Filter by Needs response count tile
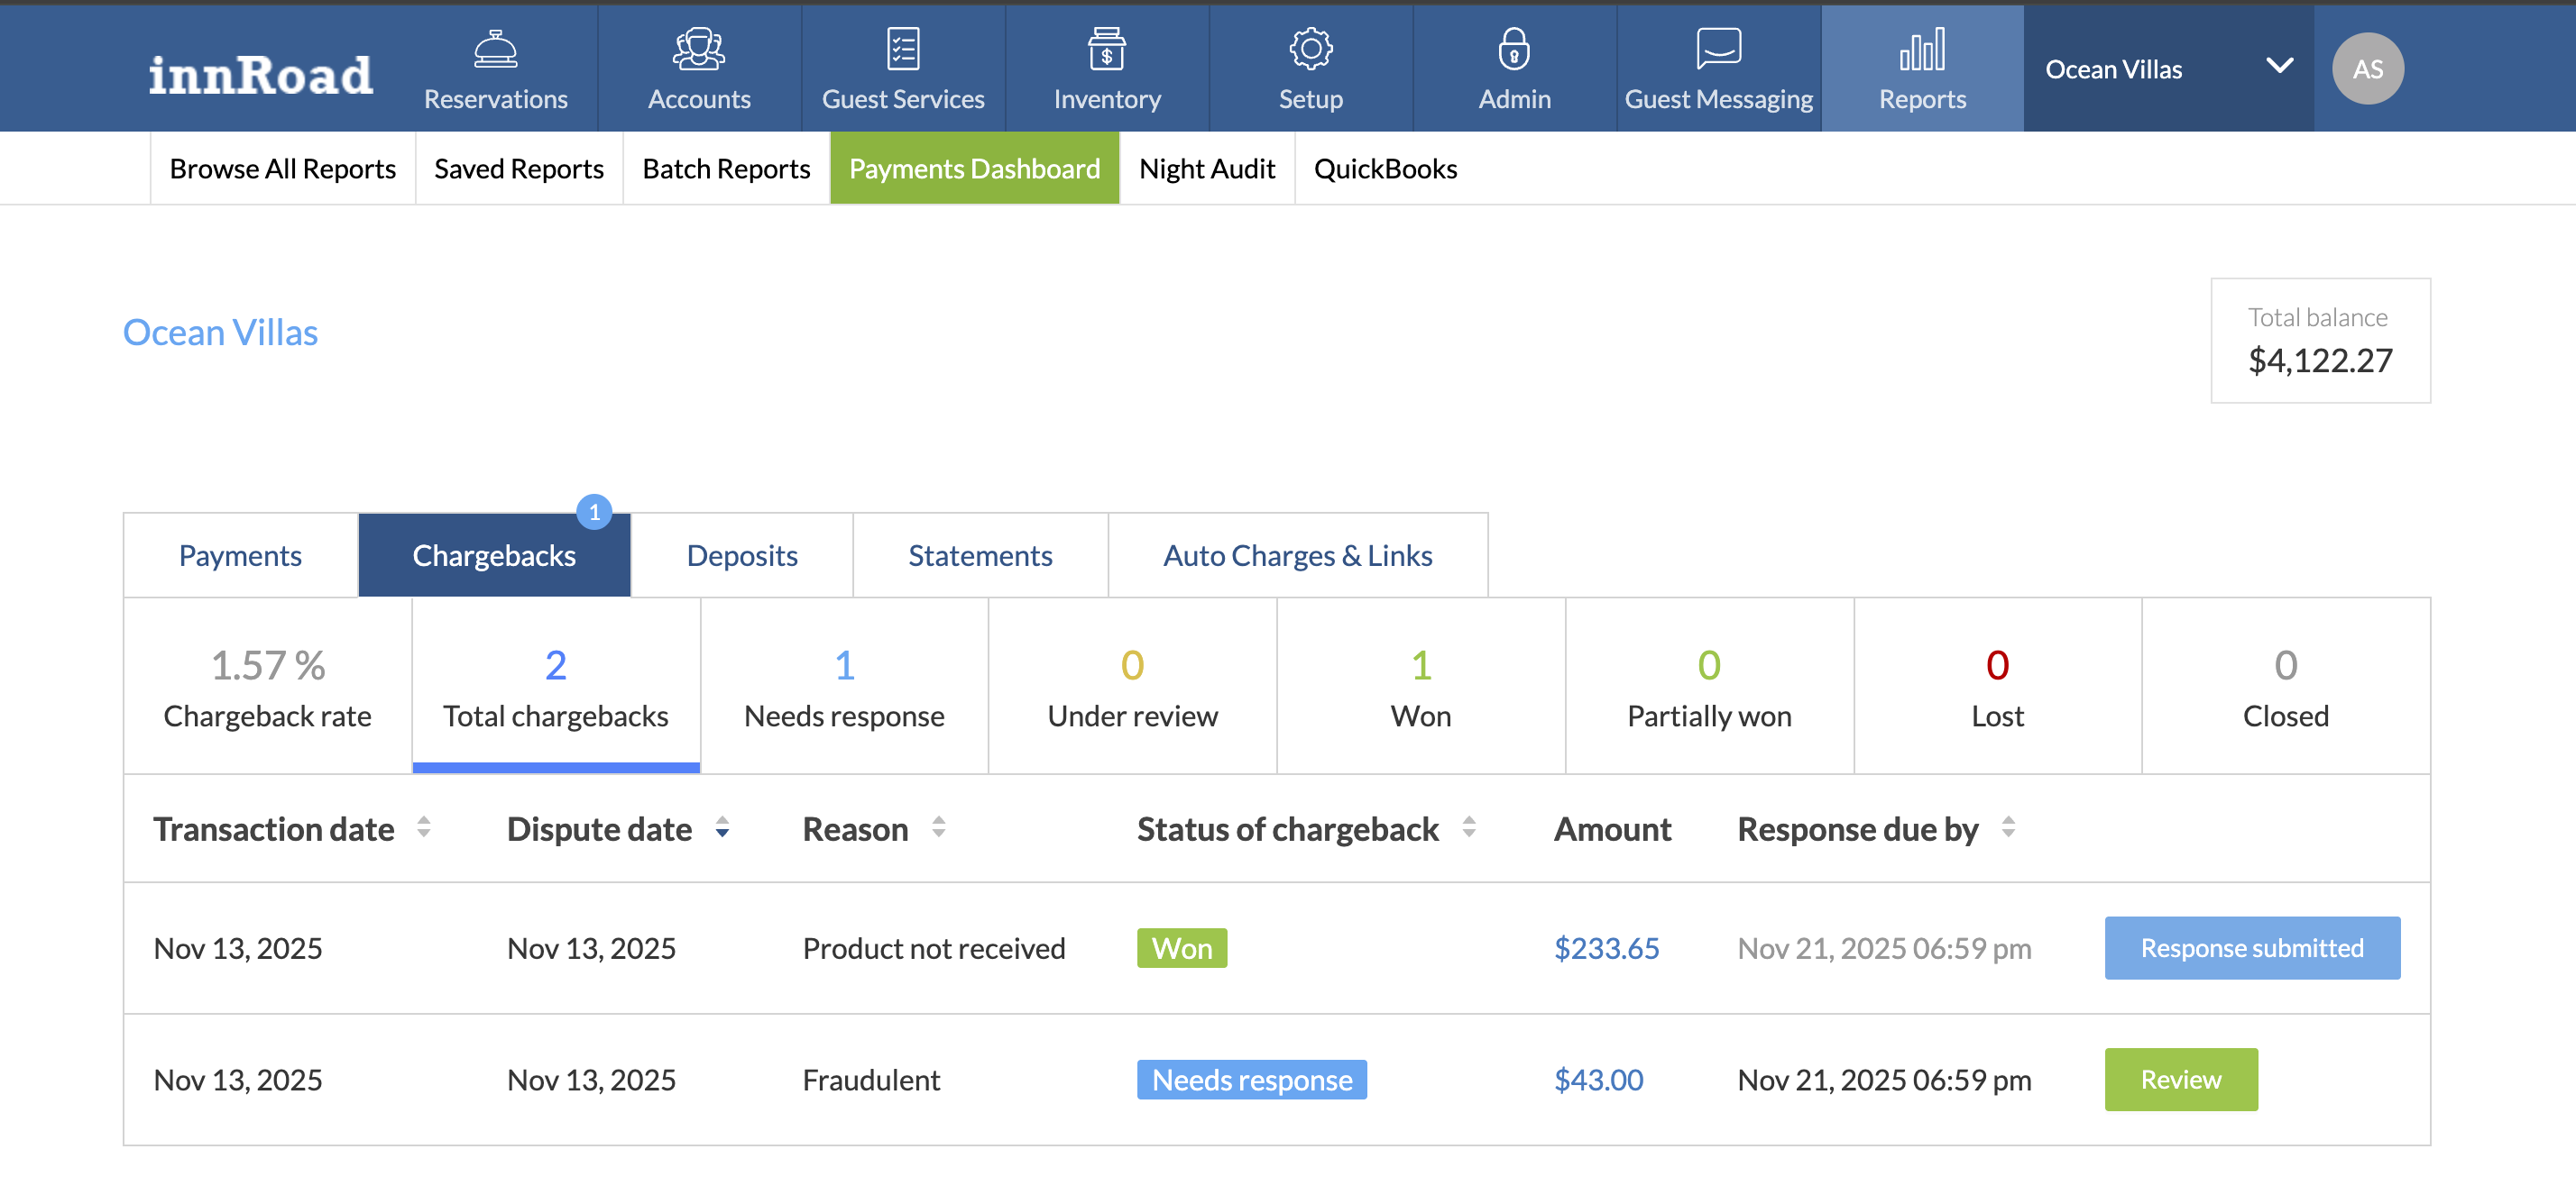Viewport: 2576px width, 1195px height. 844,687
